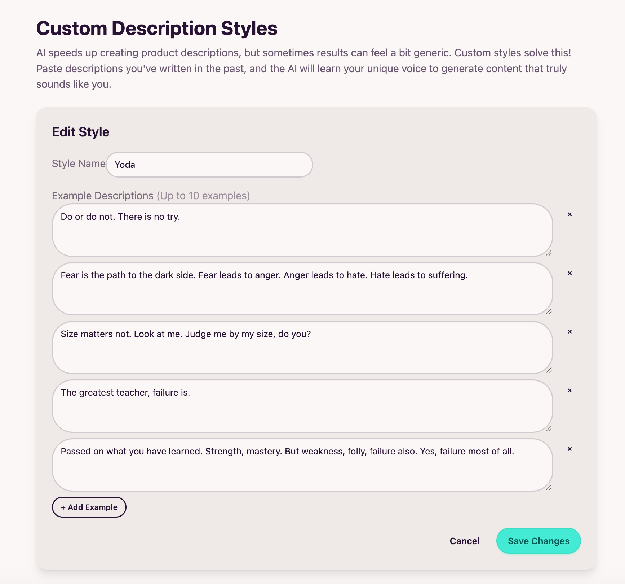Remove the "Size matters not" example
625x584 pixels.
570,332
